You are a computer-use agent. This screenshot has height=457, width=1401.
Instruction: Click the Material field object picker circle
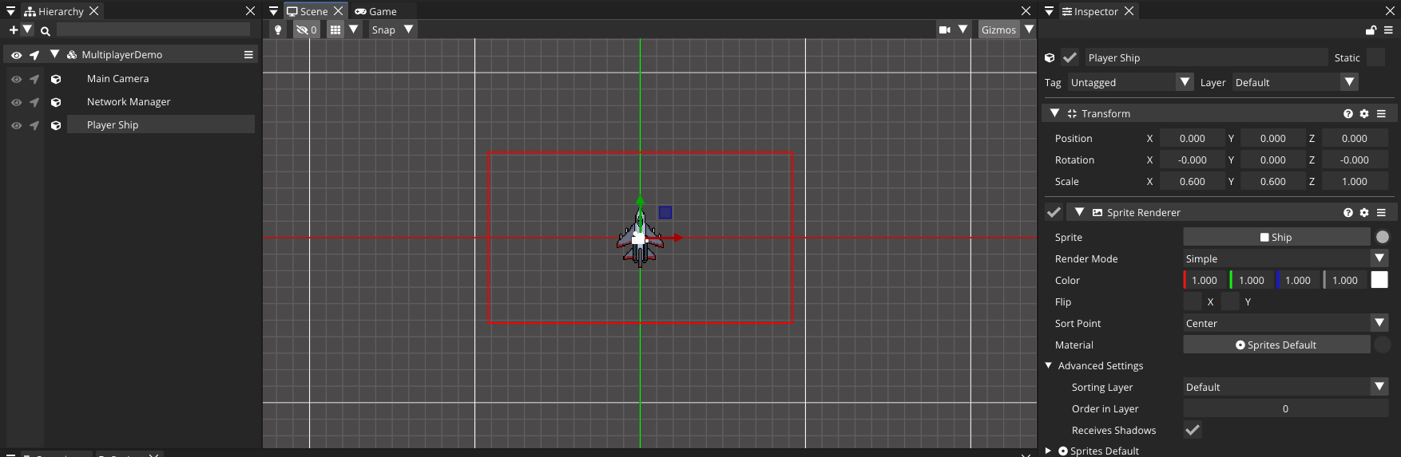click(x=1383, y=345)
